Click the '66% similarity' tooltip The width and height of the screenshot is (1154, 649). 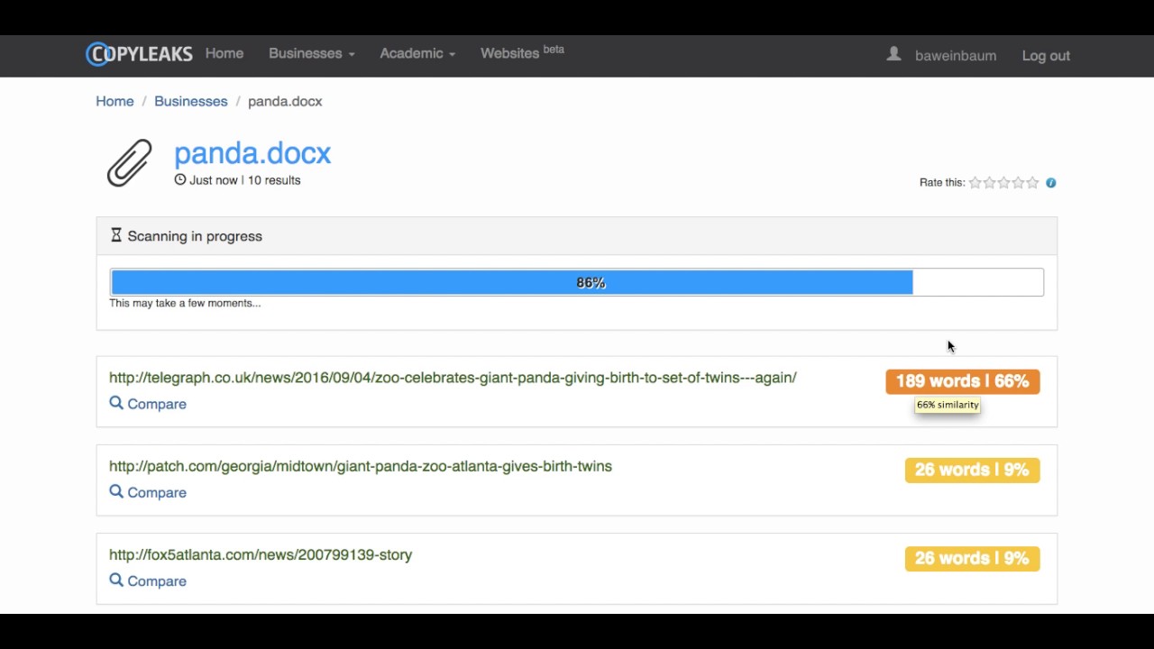click(x=948, y=405)
